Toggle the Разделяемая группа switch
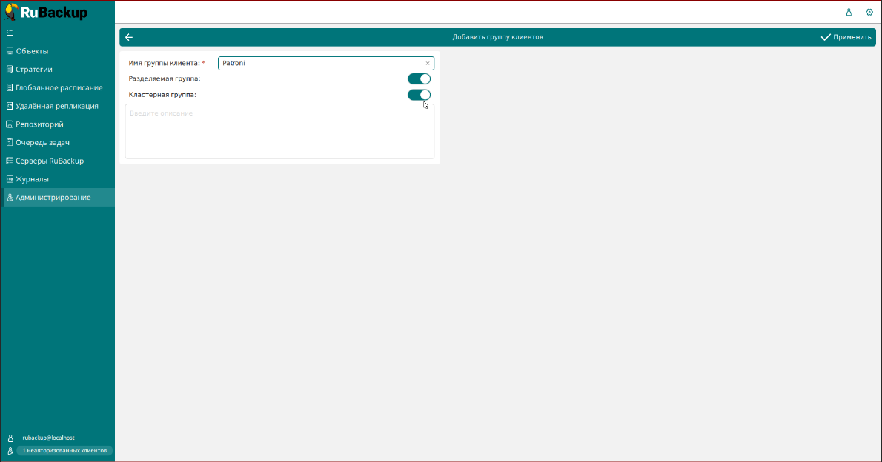 tap(419, 78)
